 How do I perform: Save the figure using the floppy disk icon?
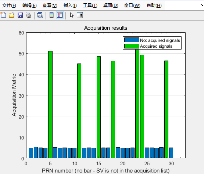pos(20,15)
